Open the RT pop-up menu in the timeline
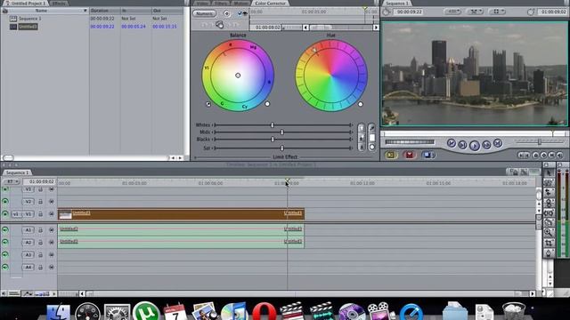The height and width of the screenshot is (320, 570). coord(12,181)
